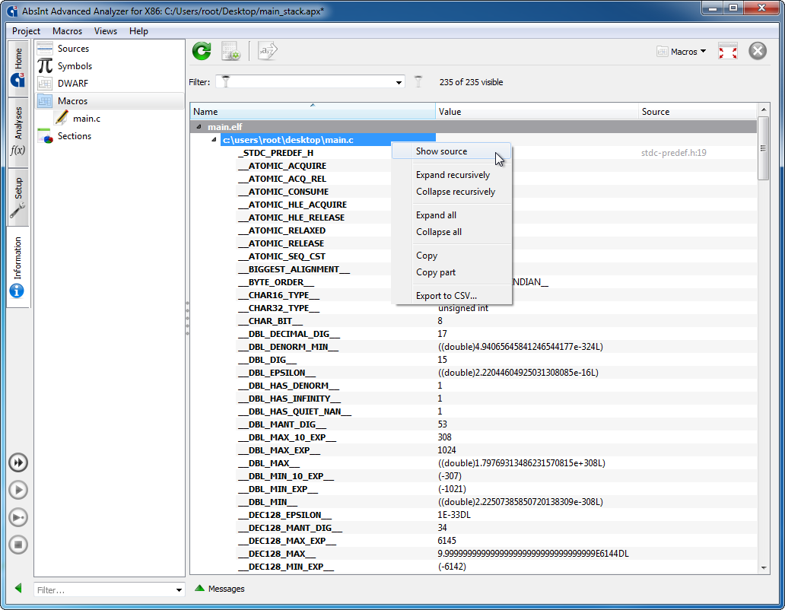Sort by the Name column header
The height and width of the screenshot is (610, 785).
click(x=313, y=112)
